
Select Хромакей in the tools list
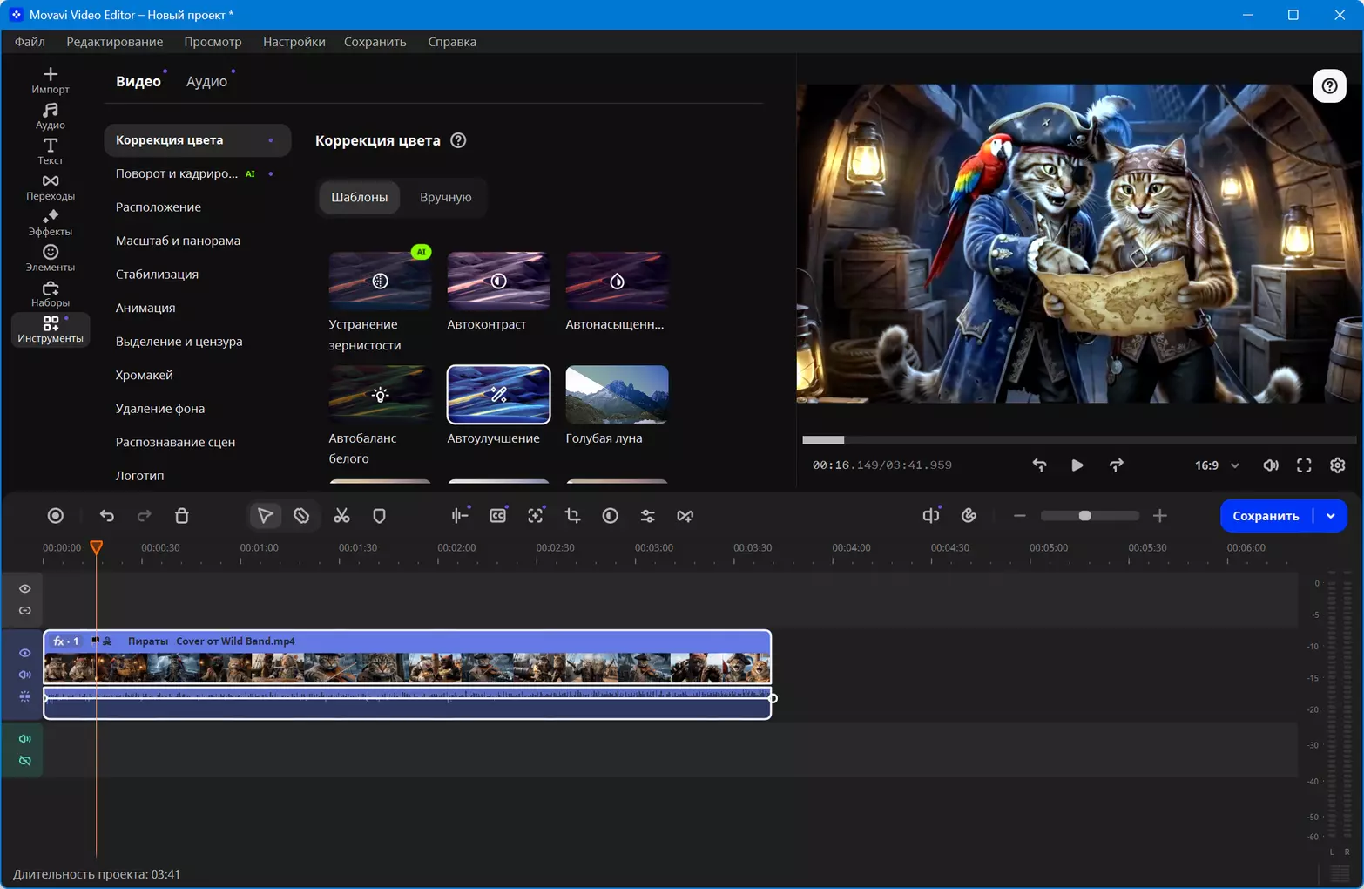tap(145, 375)
